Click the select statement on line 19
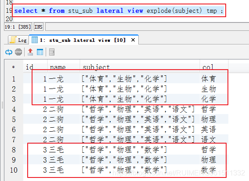This screenshot has width=249, height=181. tap(119, 11)
